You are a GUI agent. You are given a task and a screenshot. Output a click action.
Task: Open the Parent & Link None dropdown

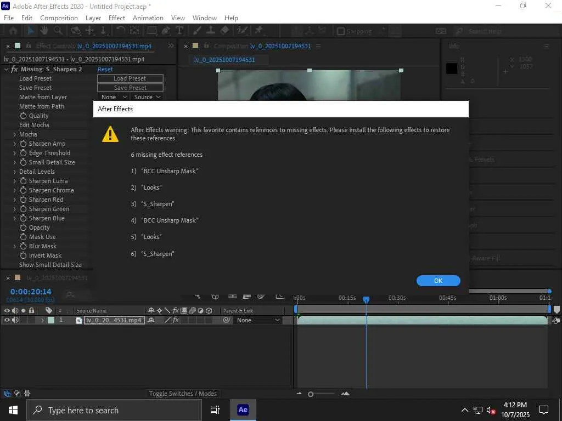pyautogui.click(x=258, y=320)
